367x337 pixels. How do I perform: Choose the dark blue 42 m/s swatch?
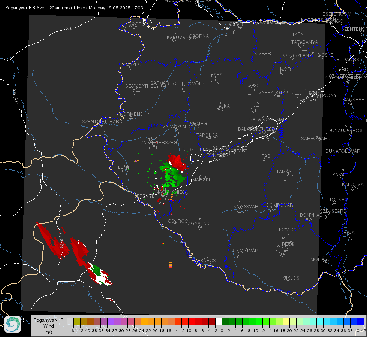tap(361, 321)
